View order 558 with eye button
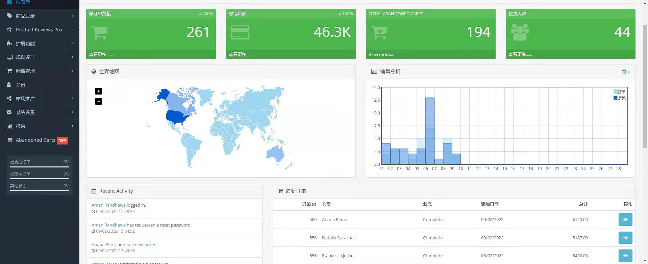This screenshot has width=648, height=264. pyautogui.click(x=625, y=238)
